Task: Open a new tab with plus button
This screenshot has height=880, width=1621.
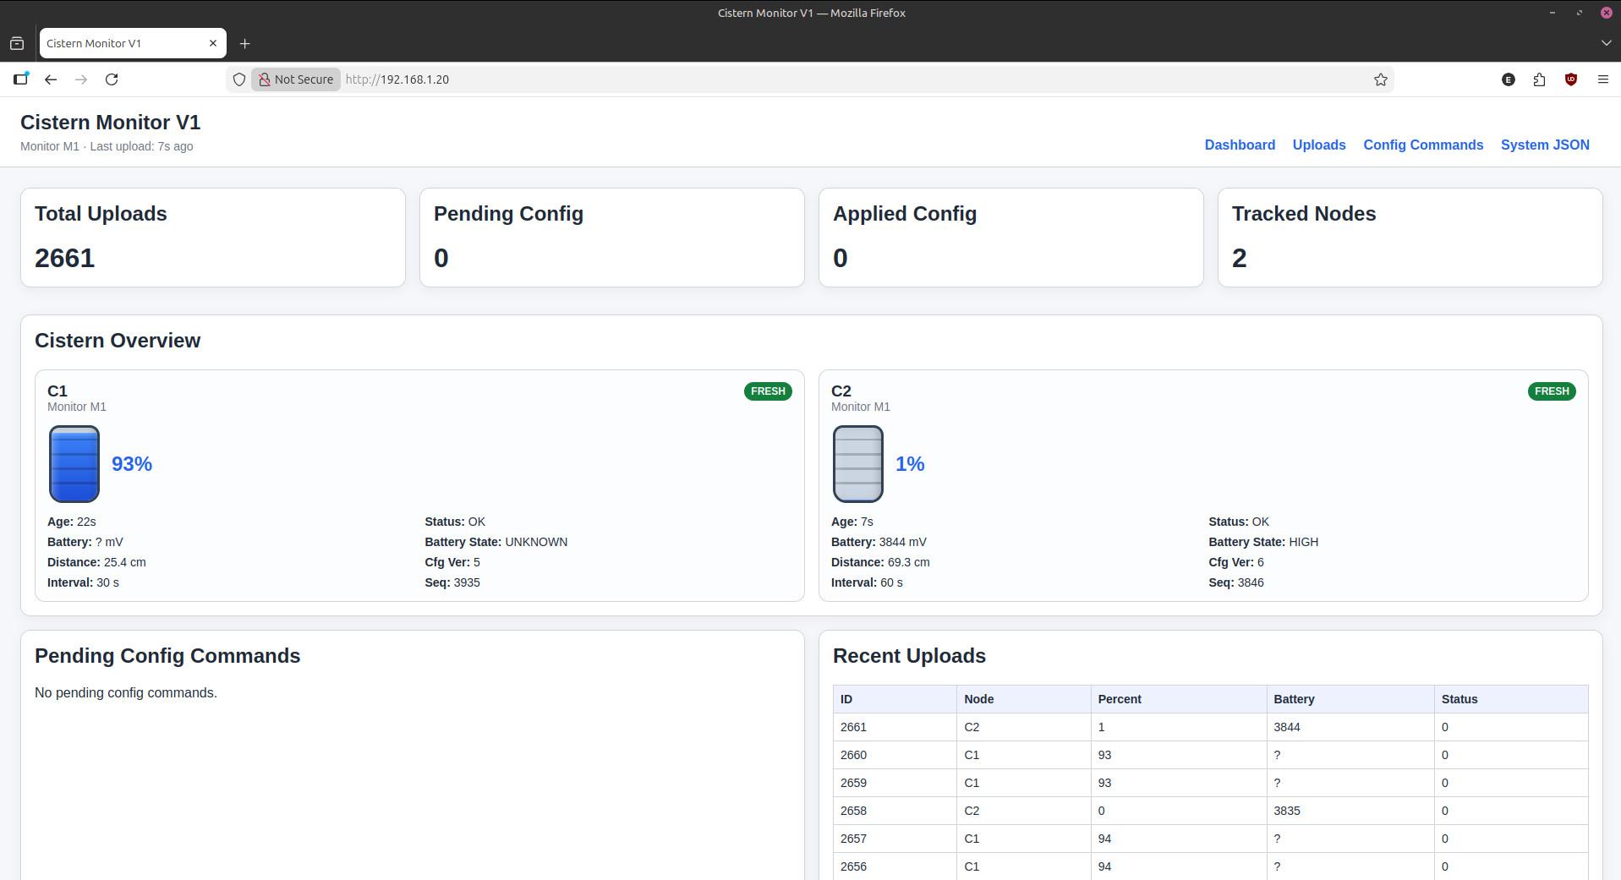Action: pos(244,44)
